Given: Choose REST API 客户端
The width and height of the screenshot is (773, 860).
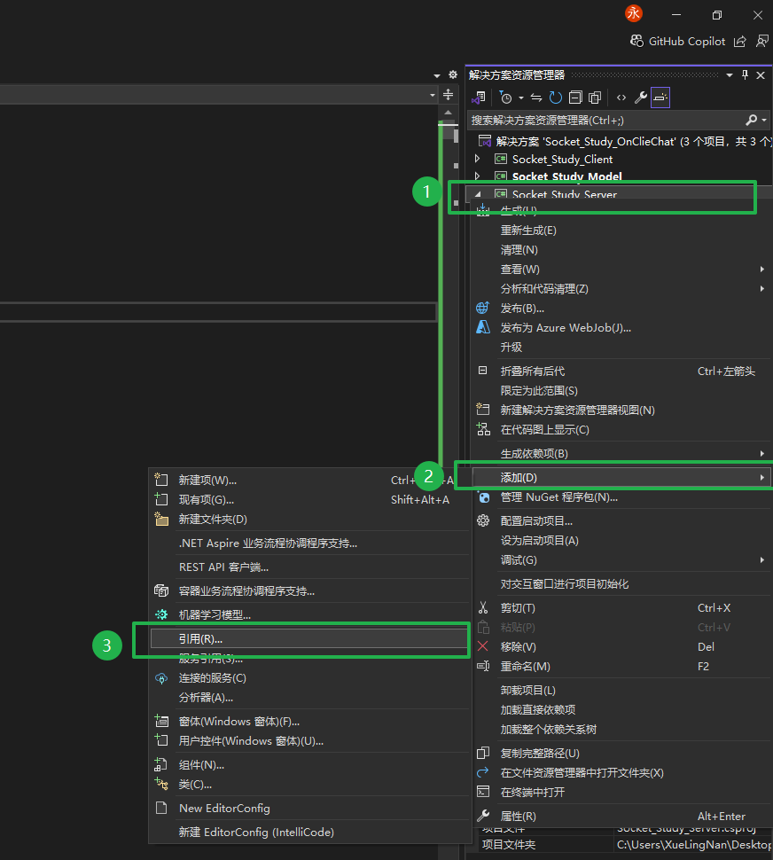Looking at the screenshot, I should click(309, 567).
